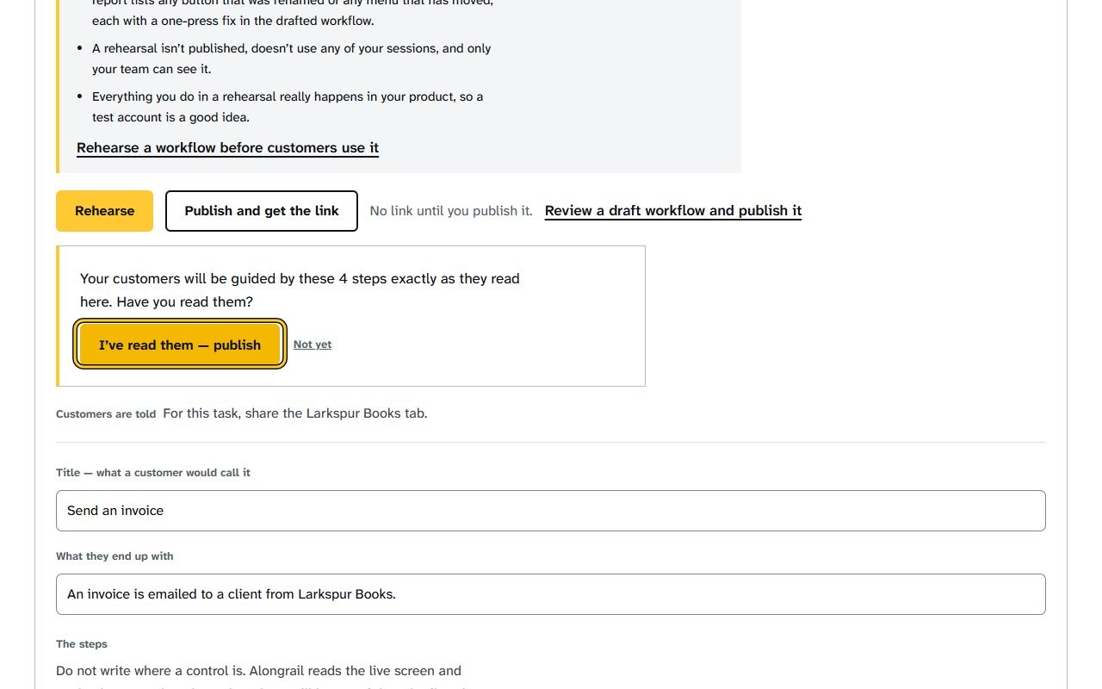Click the yellow Rehearse button
Viewport: 1102px width, 689px height.
[104, 211]
